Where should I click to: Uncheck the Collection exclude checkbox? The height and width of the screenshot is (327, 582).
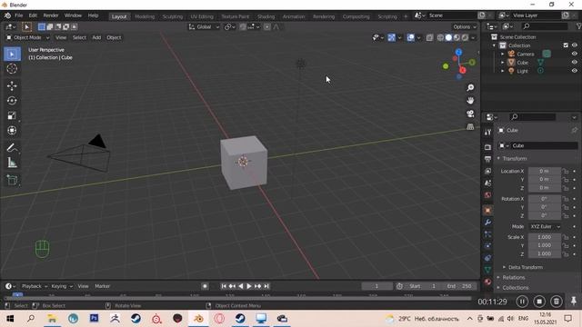[x=566, y=45]
